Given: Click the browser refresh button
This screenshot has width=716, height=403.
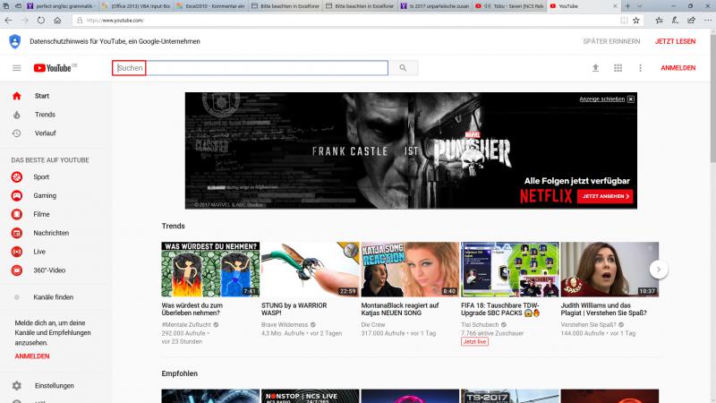Looking at the screenshot, I should pyautogui.click(x=41, y=20).
